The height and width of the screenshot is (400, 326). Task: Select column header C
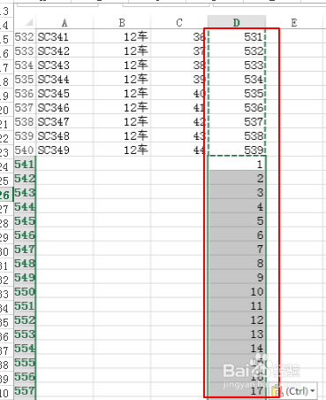click(x=179, y=22)
